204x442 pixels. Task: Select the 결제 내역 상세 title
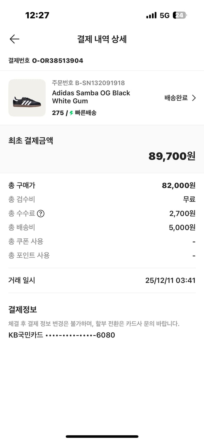click(x=102, y=39)
